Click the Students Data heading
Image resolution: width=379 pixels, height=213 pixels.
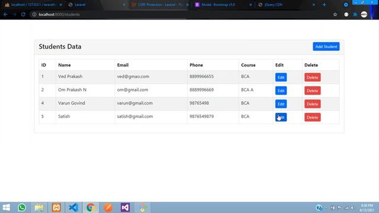click(x=60, y=46)
